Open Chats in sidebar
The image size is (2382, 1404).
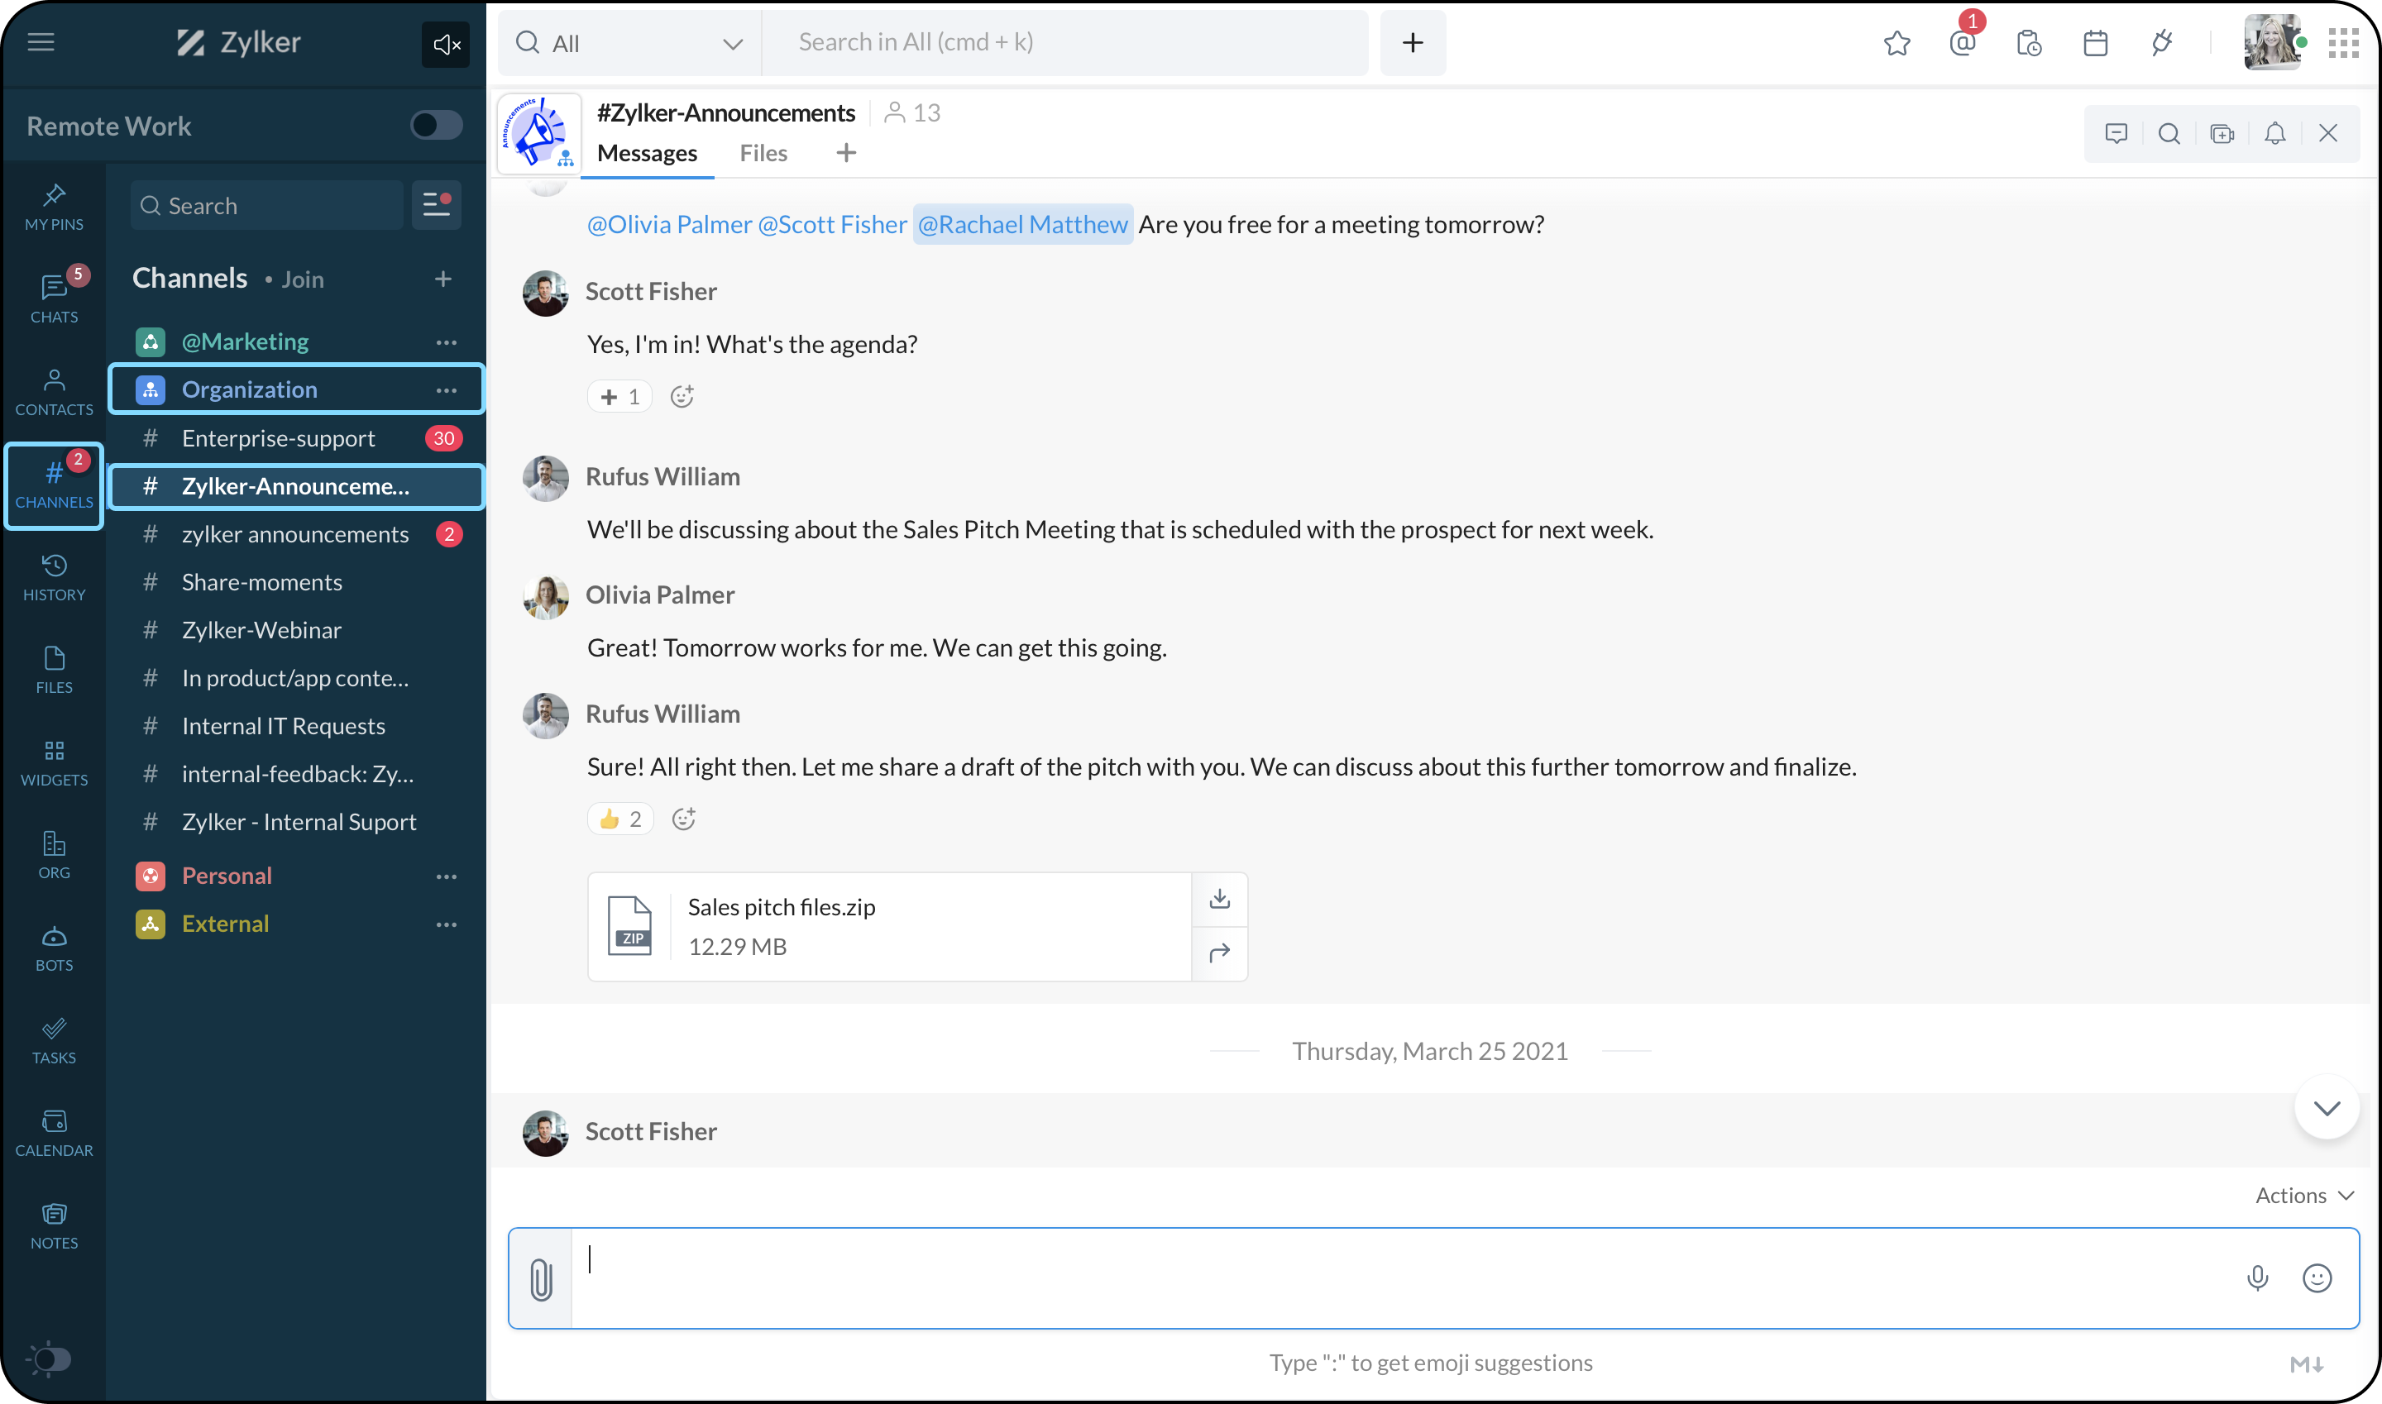(54, 298)
